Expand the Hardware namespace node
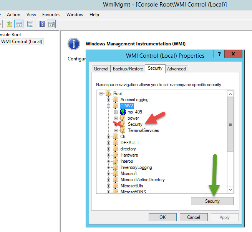 108,155
